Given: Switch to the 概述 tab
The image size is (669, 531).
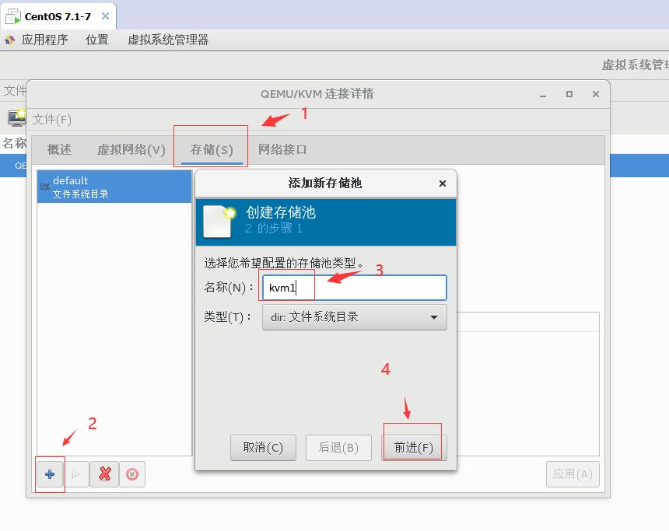Looking at the screenshot, I should [59, 150].
